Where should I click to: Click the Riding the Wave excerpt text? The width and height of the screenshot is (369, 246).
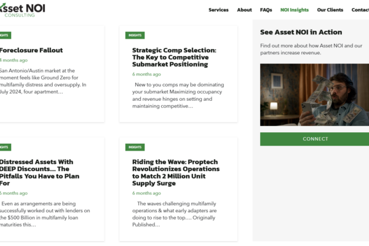[175, 214]
